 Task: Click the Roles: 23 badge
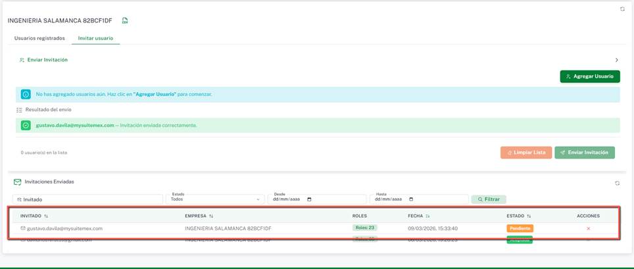tap(364, 228)
